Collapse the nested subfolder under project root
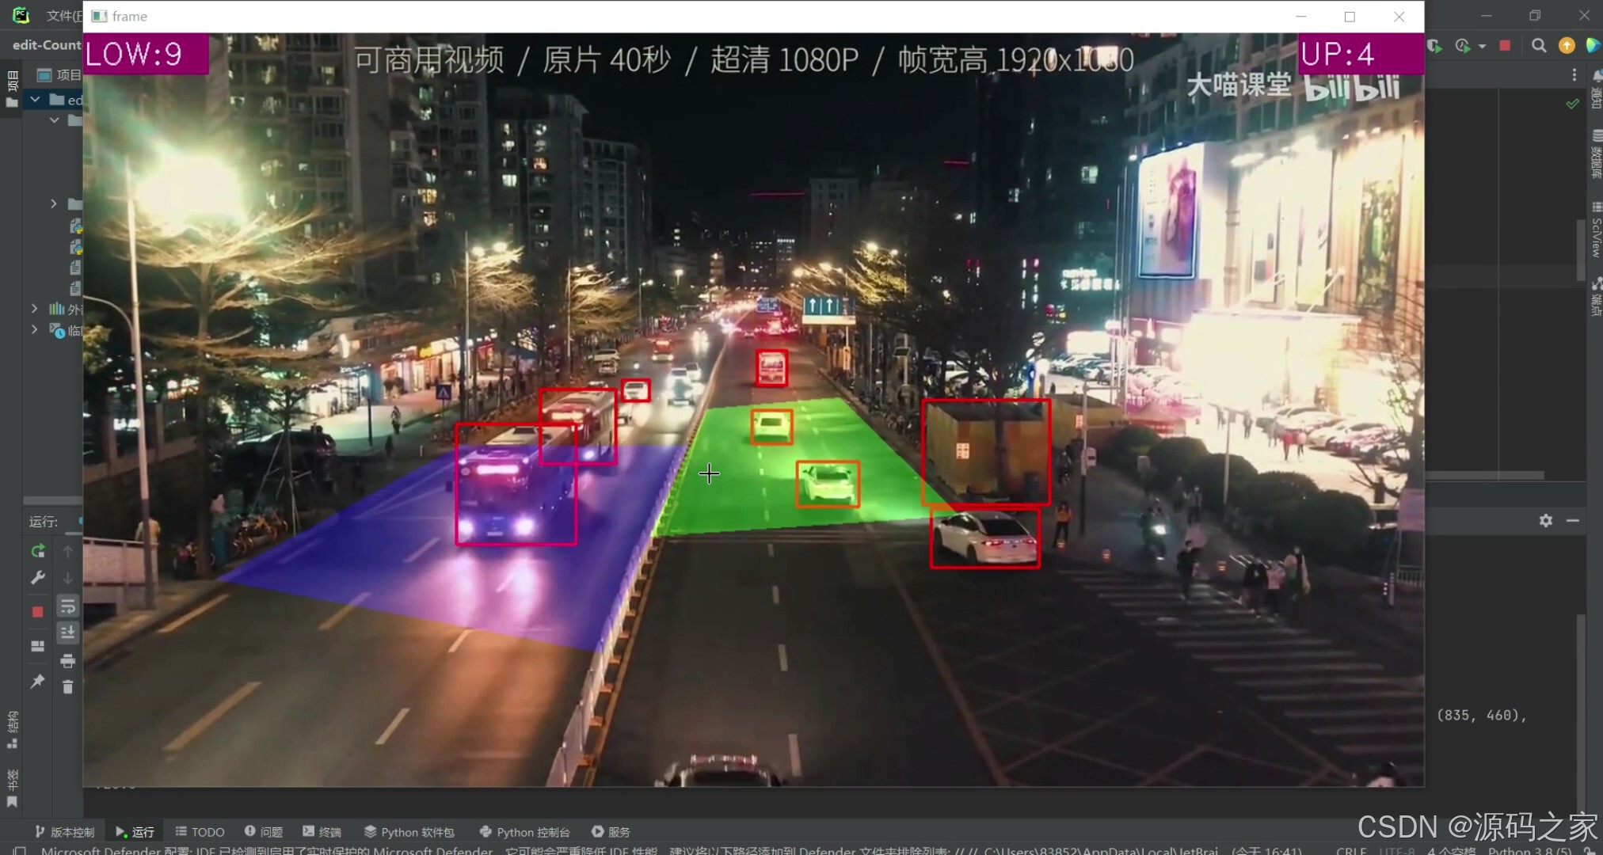Viewport: 1603px width, 855px height. point(54,120)
